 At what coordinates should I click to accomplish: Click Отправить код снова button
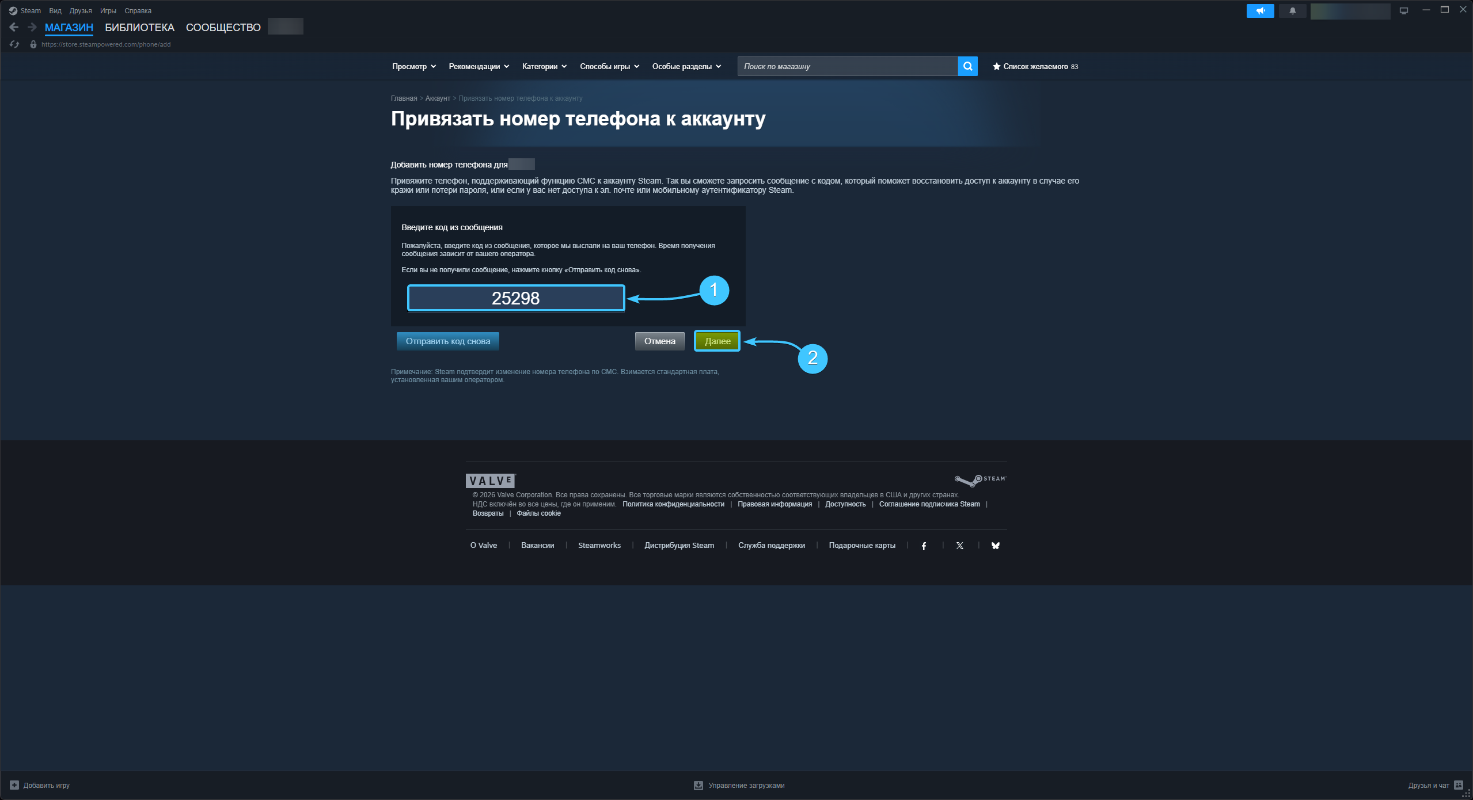(x=447, y=341)
